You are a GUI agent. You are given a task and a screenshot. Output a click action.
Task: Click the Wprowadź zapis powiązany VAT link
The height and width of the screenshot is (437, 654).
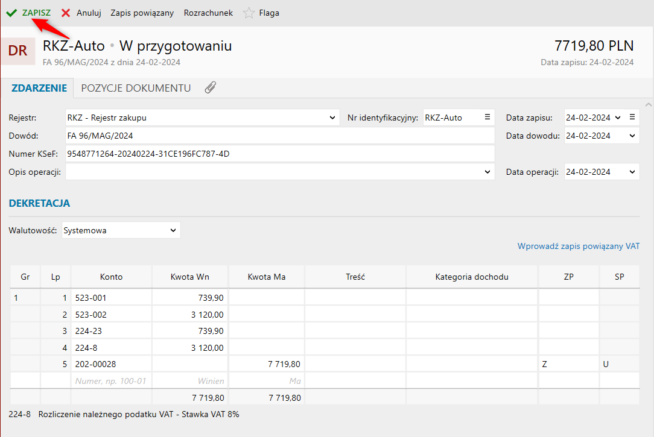pyautogui.click(x=579, y=246)
